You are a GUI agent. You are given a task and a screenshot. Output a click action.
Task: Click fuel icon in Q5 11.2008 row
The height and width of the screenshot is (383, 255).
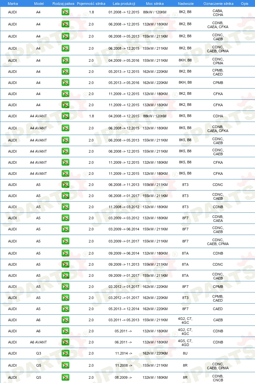coord(65,365)
